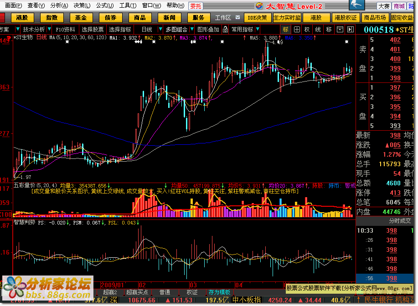Click the 内盘 44746 value
418x306 pixels.
392,212
